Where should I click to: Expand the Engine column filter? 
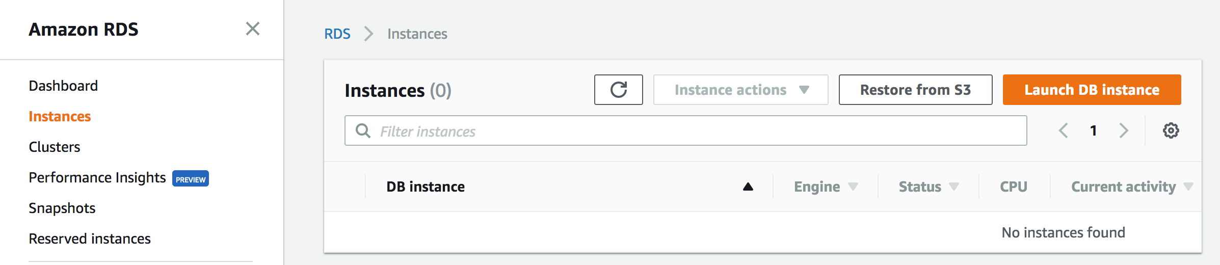click(853, 187)
